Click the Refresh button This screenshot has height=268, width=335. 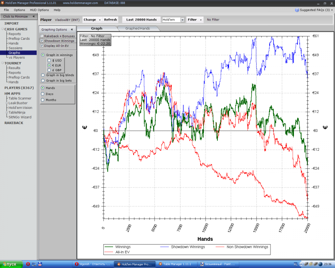[x=111, y=20]
